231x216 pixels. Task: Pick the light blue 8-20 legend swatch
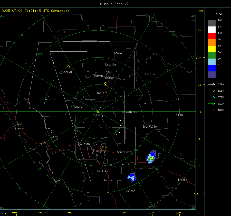(x=211, y=62)
